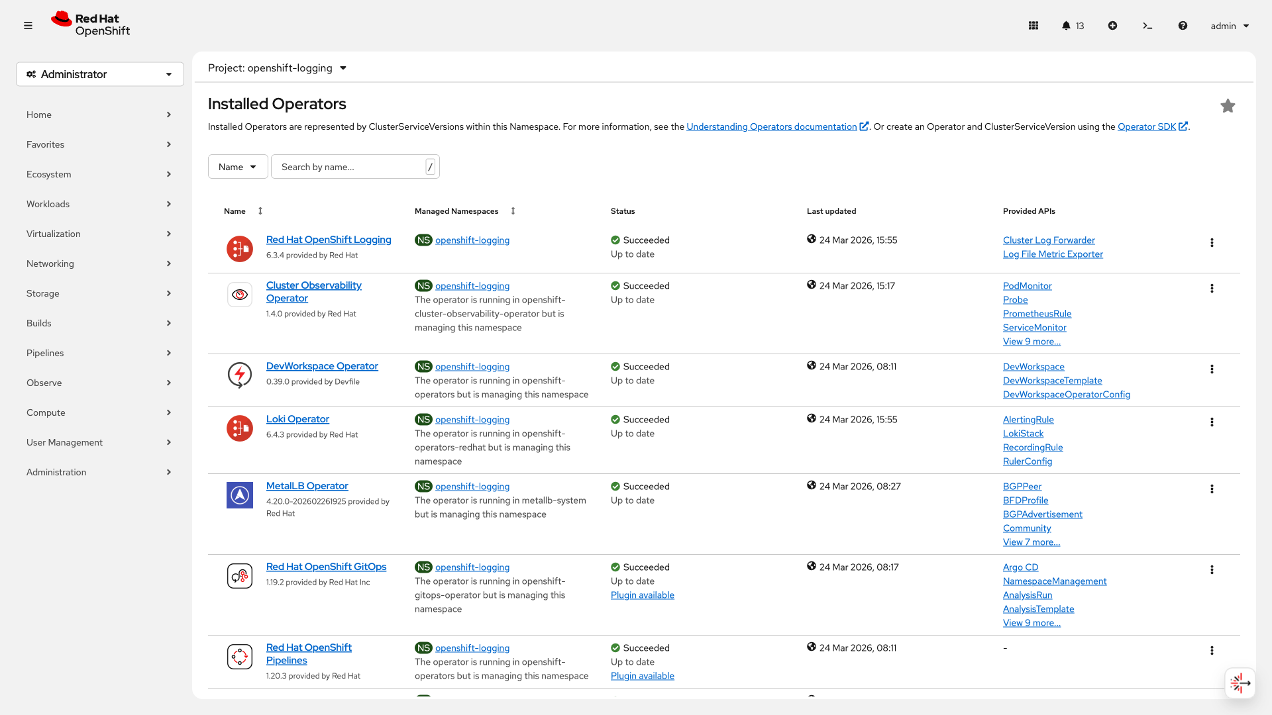Click the Import YAML plus icon
This screenshot has width=1272, height=715.
click(x=1113, y=26)
